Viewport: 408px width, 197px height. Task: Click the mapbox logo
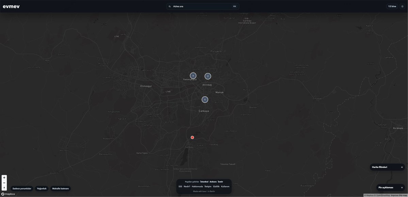[8, 194]
